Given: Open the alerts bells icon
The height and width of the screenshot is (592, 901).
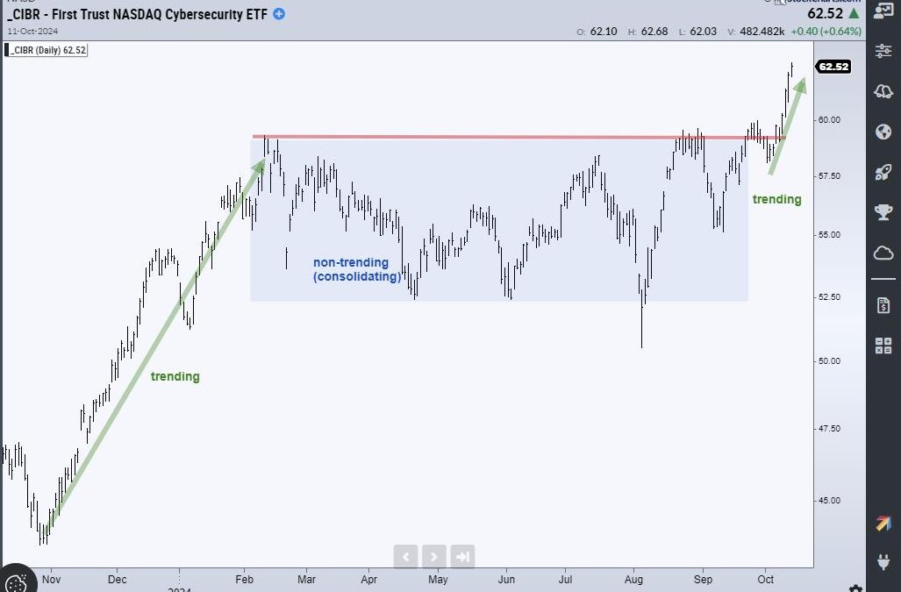Looking at the screenshot, I should point(883,90).
